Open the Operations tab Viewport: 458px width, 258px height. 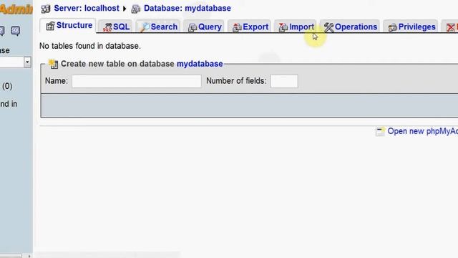(350, 27)
